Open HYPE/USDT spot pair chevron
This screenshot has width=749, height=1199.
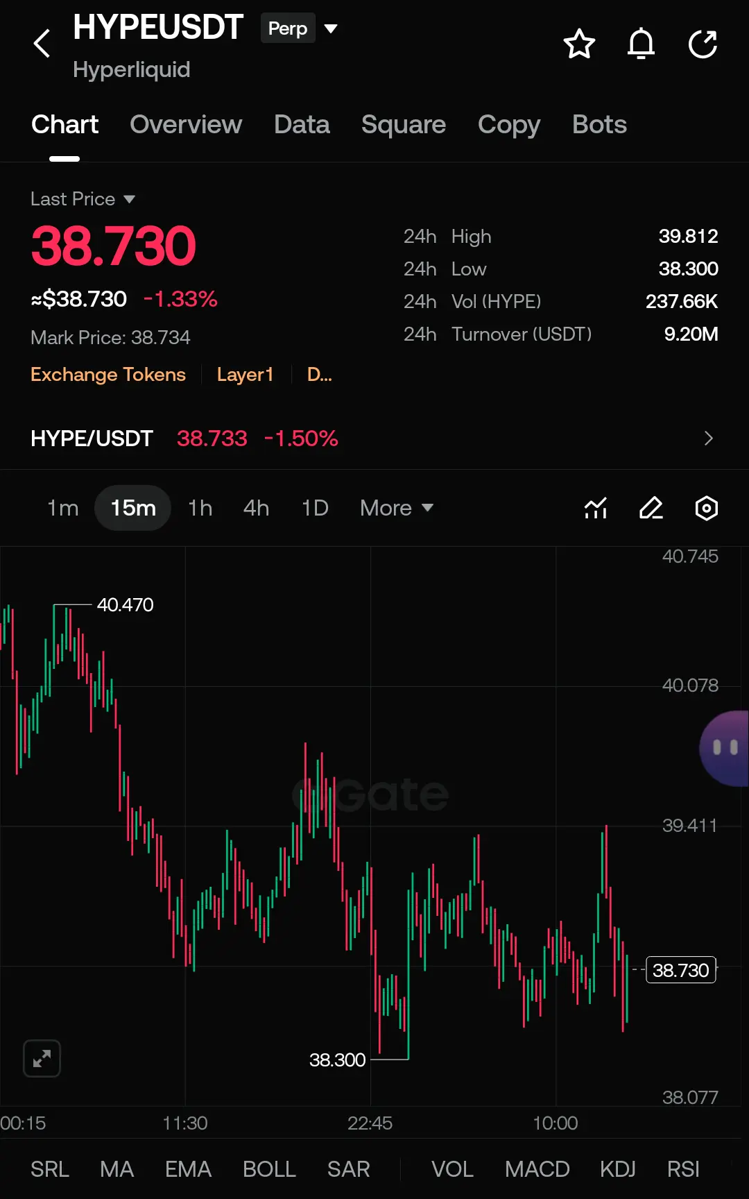coord(708,439)
